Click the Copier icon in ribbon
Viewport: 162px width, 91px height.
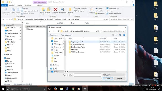(x=13, y=10)
